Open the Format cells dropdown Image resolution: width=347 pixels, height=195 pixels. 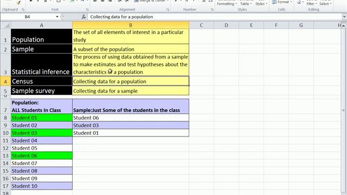click(x=282, y=2)
